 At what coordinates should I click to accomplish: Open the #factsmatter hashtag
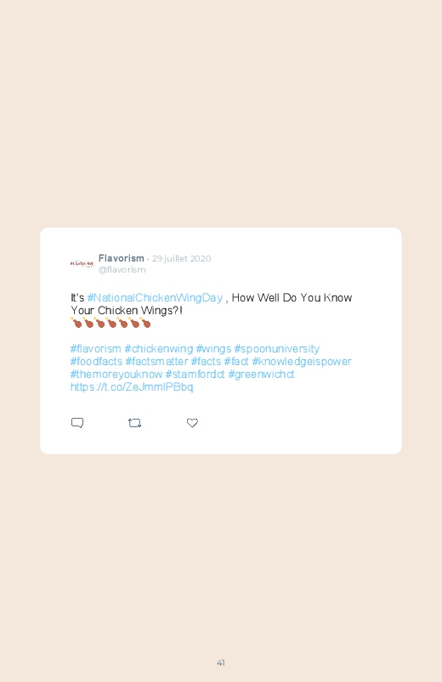[156, 362]
